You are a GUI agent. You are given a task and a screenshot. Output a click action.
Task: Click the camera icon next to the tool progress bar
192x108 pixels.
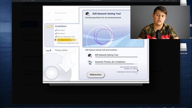pyautogui.click(x=90, y=55)
